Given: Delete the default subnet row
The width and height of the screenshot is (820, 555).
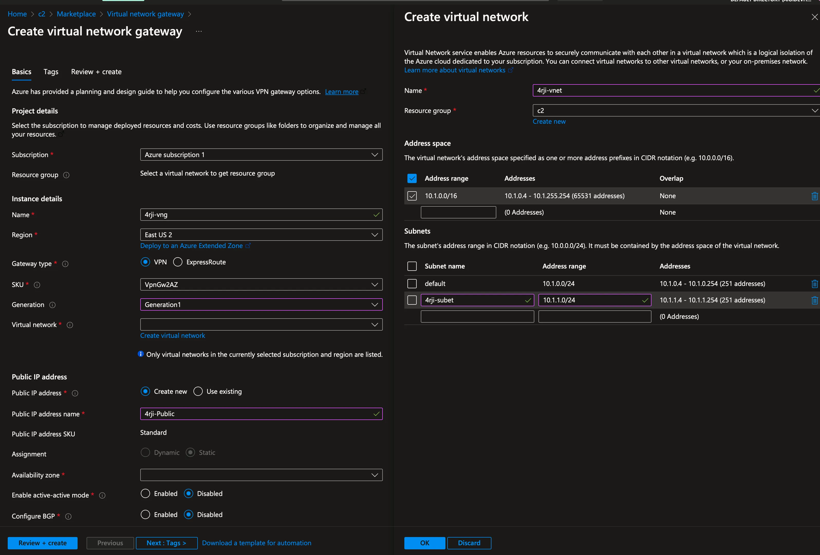Looking at the screenshot, I should coord(815,283).
